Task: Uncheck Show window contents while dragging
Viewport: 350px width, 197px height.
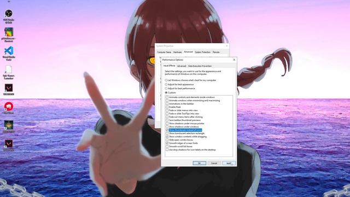Action: [167, 136]
